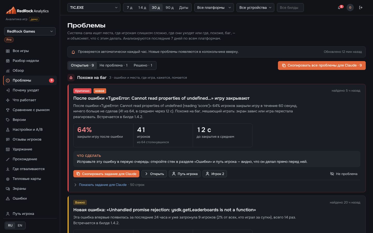Screen dimensions: 373x233
Task: Navigate to Почему уходят
Action: 30,90
